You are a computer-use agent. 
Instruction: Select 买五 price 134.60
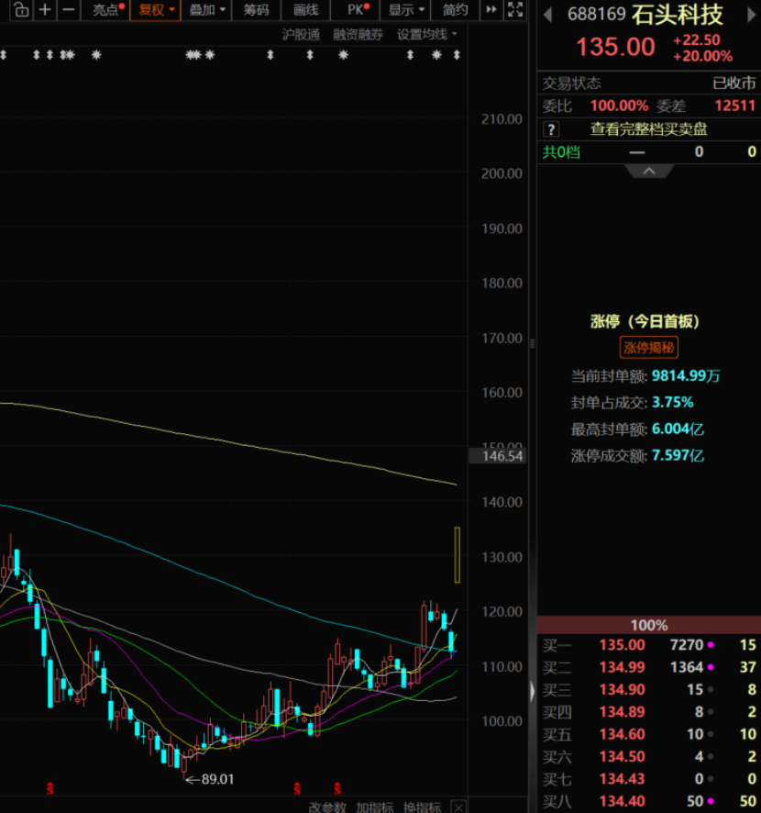tap(623, 734)
